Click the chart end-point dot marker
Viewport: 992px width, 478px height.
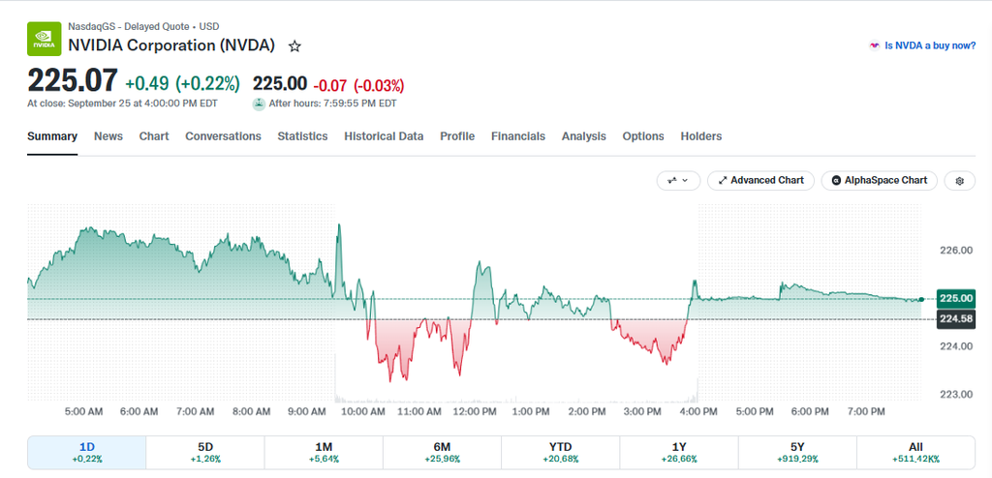pos(922,299)
